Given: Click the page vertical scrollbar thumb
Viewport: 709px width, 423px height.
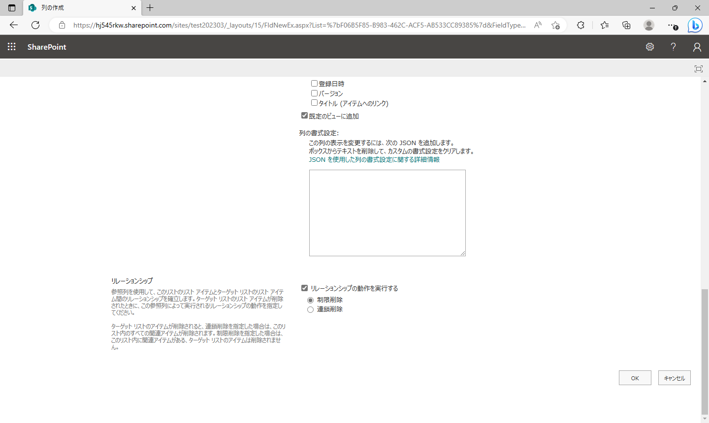Looking at the screenshot, I should point(705,352).
